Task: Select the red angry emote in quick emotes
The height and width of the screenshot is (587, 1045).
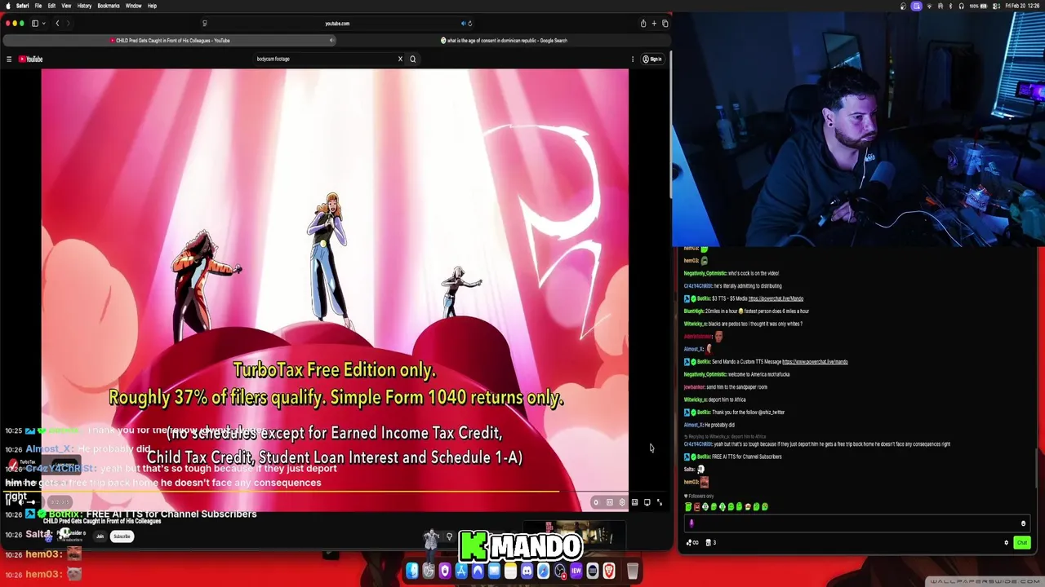Action: [x=697, y=506]
